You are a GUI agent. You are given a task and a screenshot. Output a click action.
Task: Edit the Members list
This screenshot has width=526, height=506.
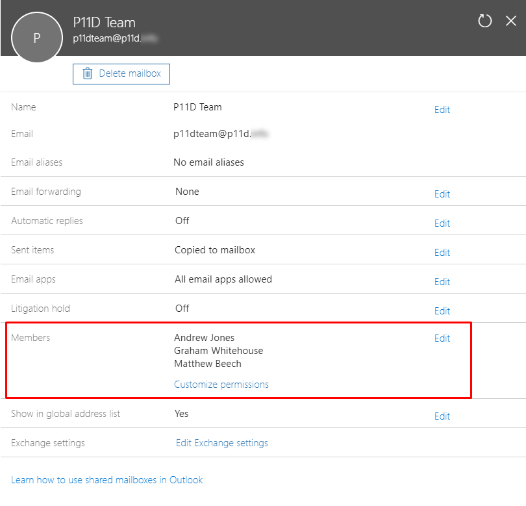tap(442, 338)
